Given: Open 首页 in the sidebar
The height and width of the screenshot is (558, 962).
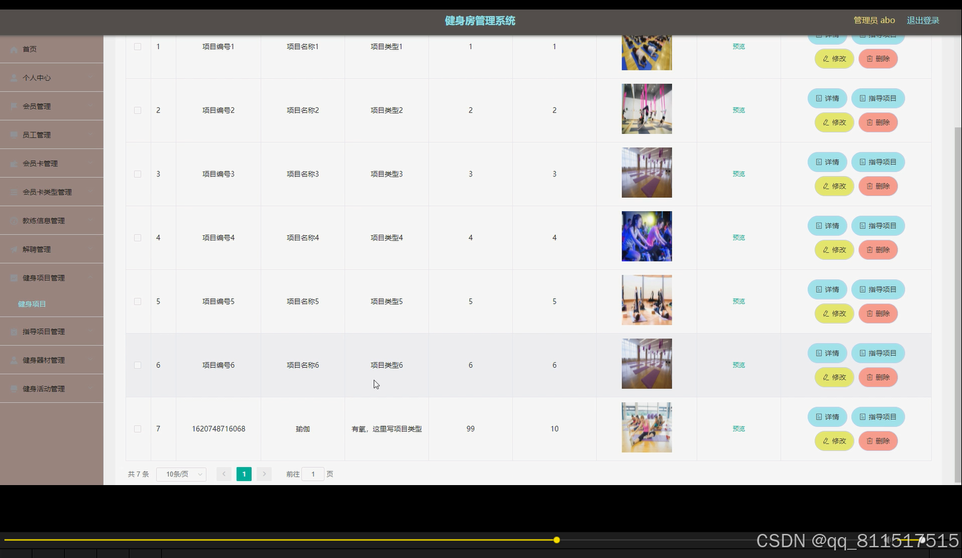Looking at the screenshot, I should [x=51, y=49].
